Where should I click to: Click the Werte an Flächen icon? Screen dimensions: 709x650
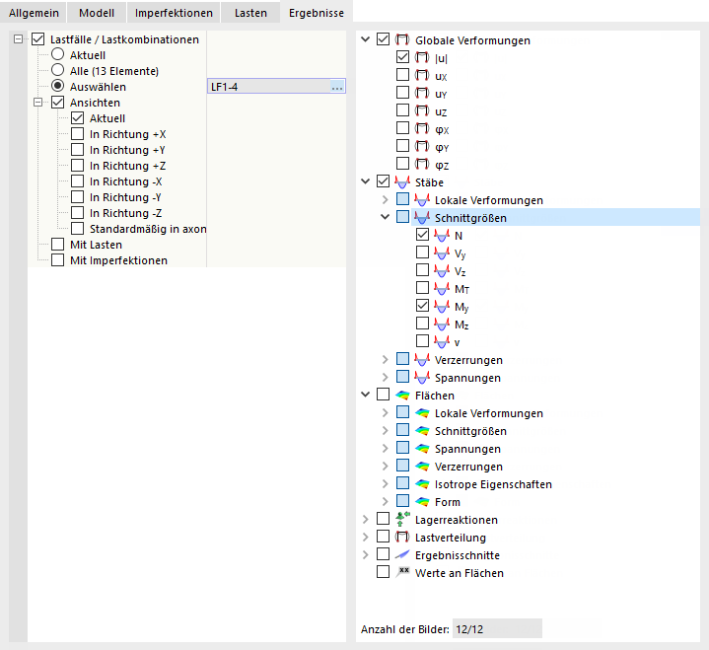point(402,572)
